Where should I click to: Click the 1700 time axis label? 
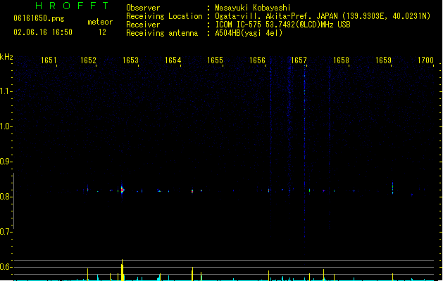click(x=425, y=60)
